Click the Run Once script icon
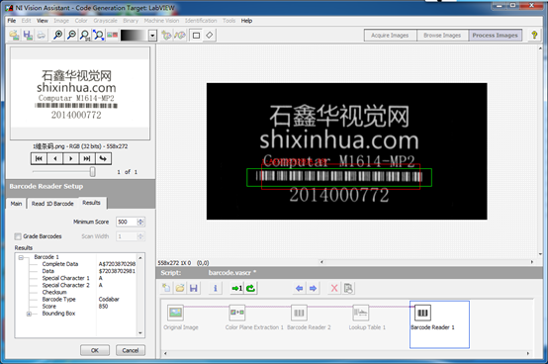Image resolution: width=548 pixels, height=364 pixels. point(237,288)
